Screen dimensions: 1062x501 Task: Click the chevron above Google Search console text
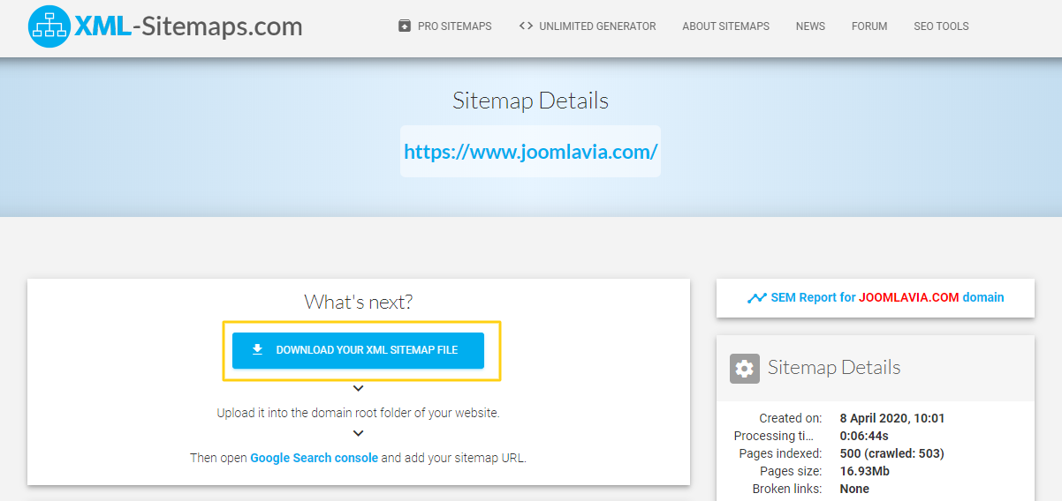point(358,433)
